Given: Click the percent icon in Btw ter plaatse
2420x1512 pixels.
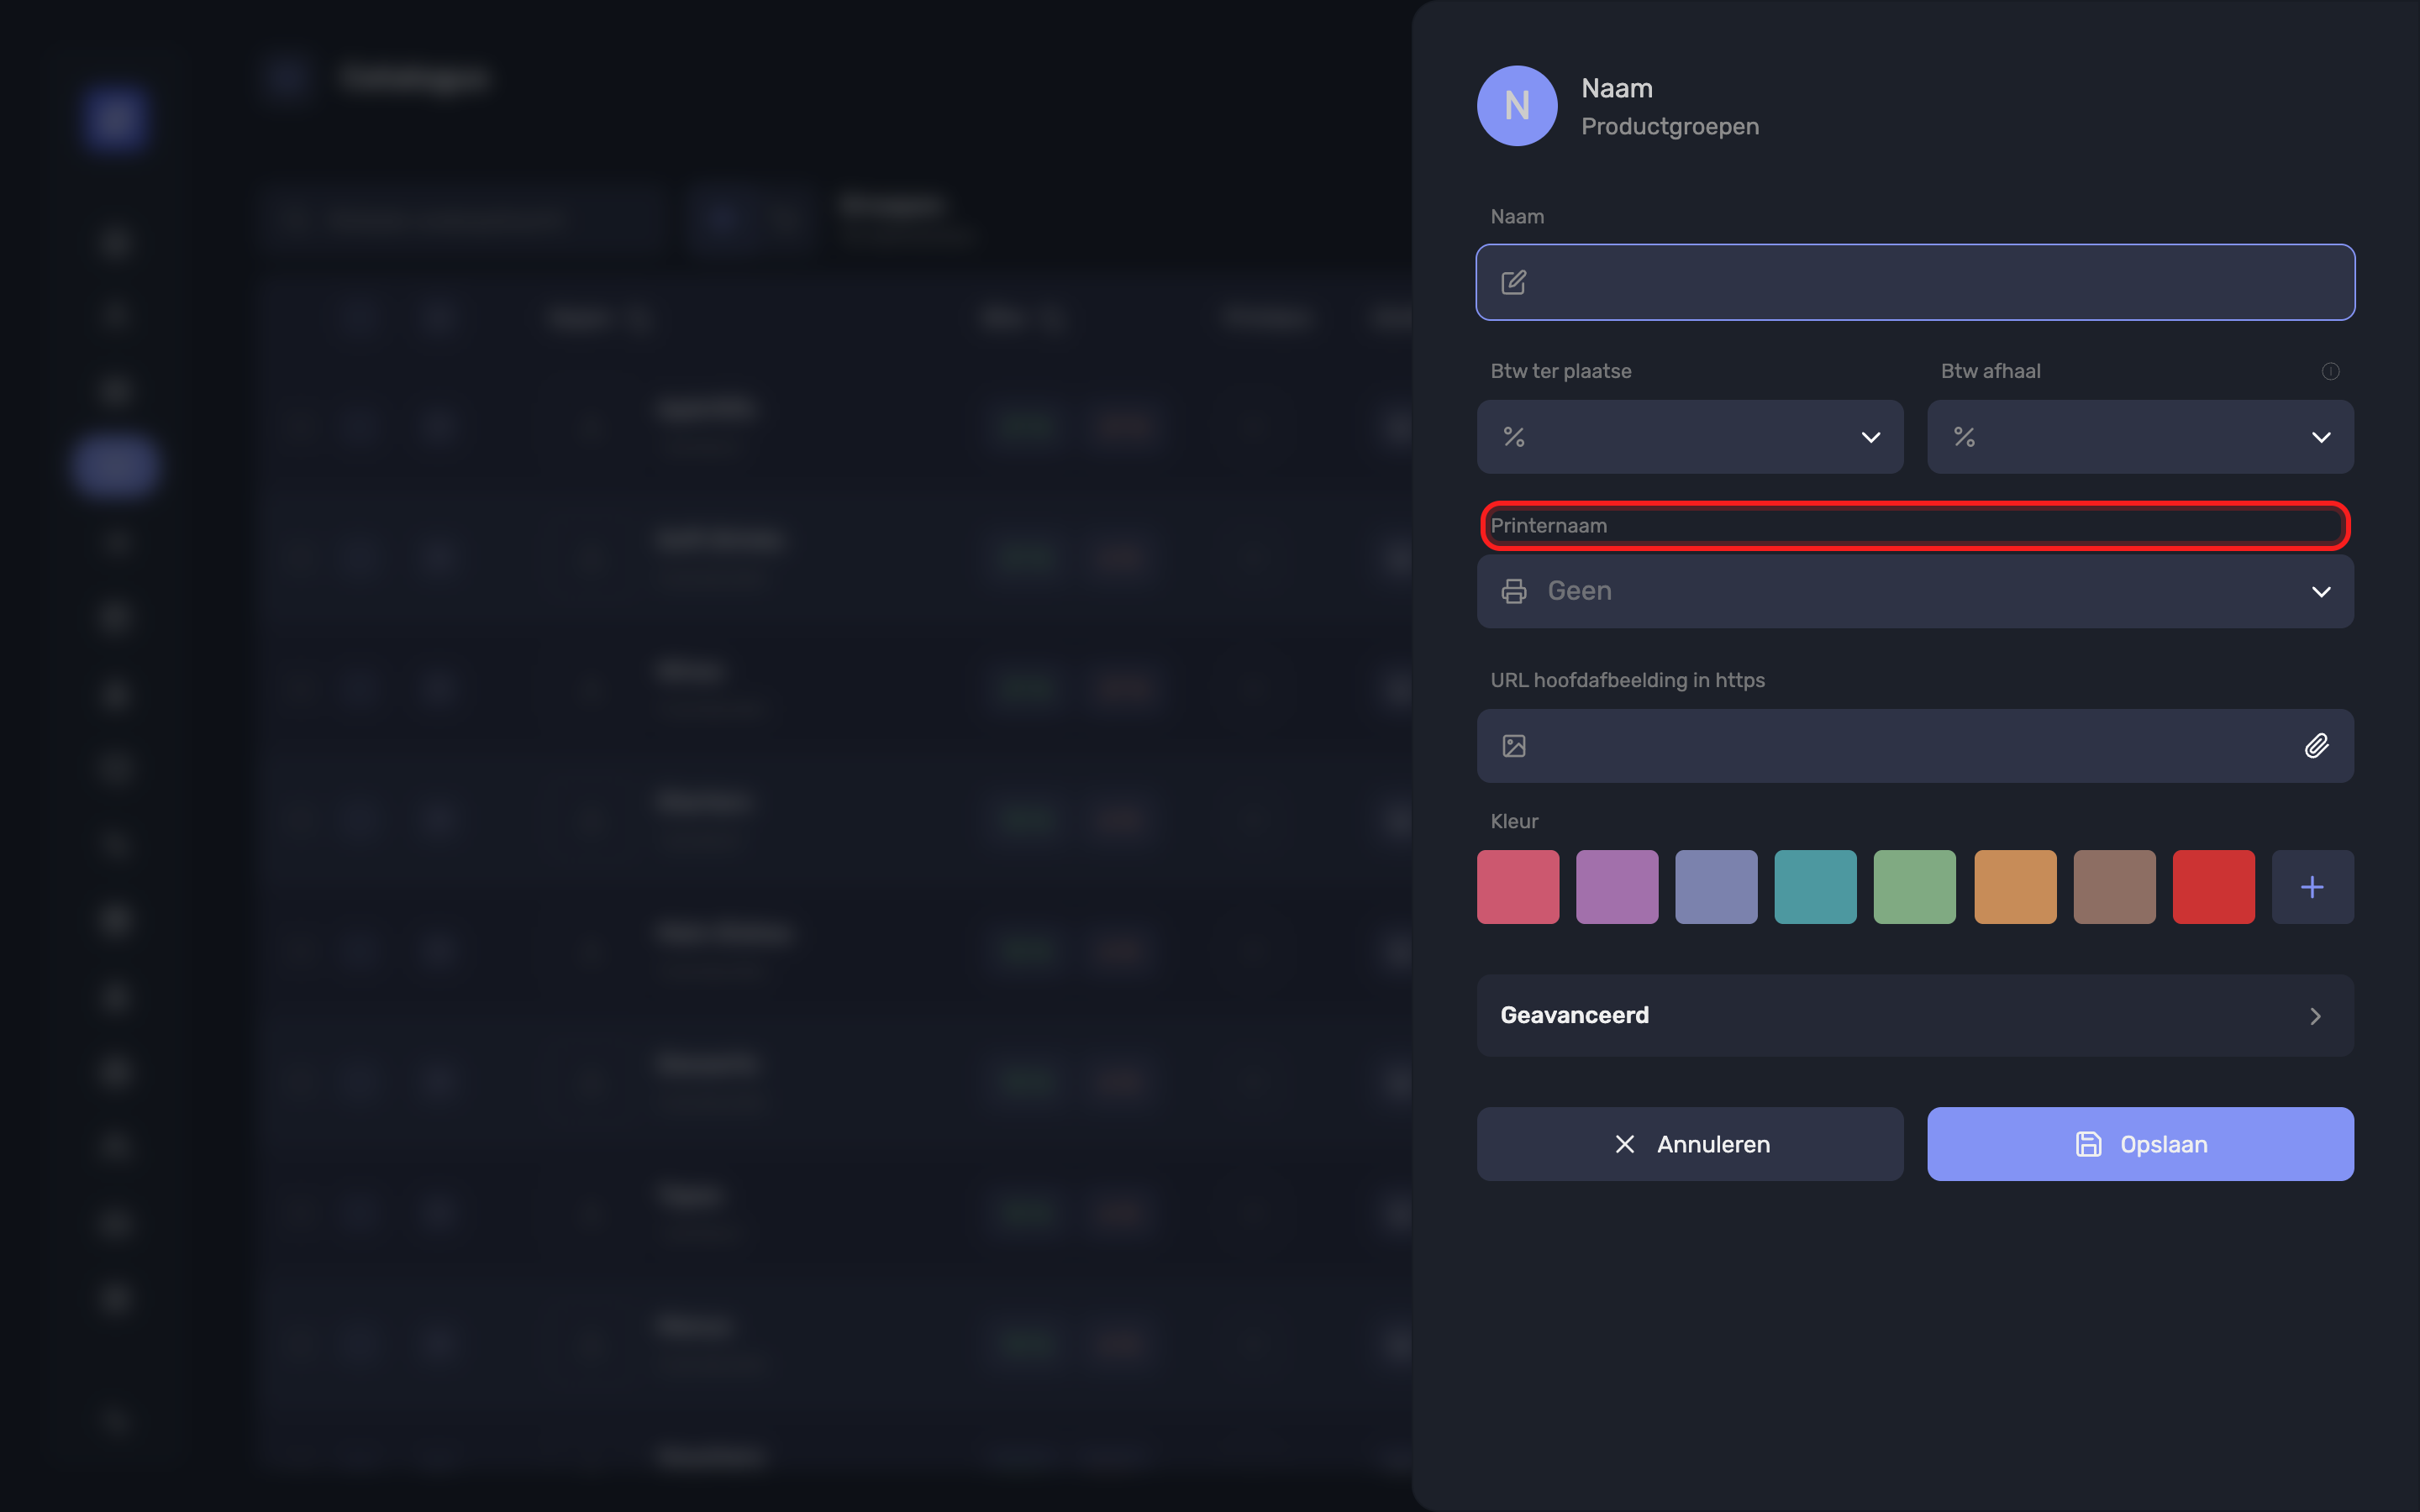Looking at the screenshot, I should (x=1514, y=437).
